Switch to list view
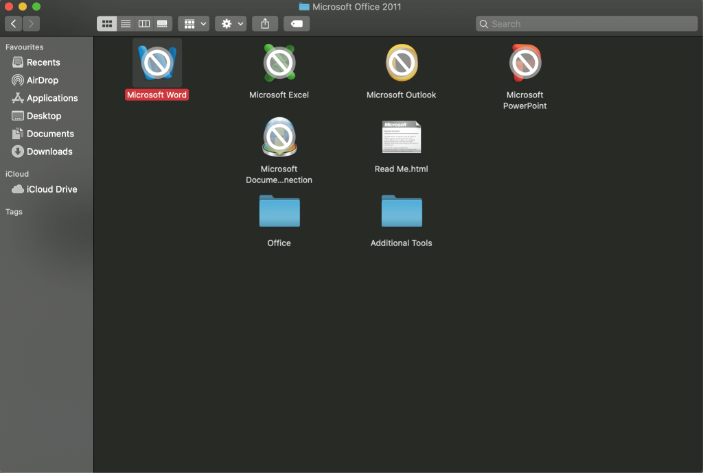703x473 pixels. coord(126,24)
